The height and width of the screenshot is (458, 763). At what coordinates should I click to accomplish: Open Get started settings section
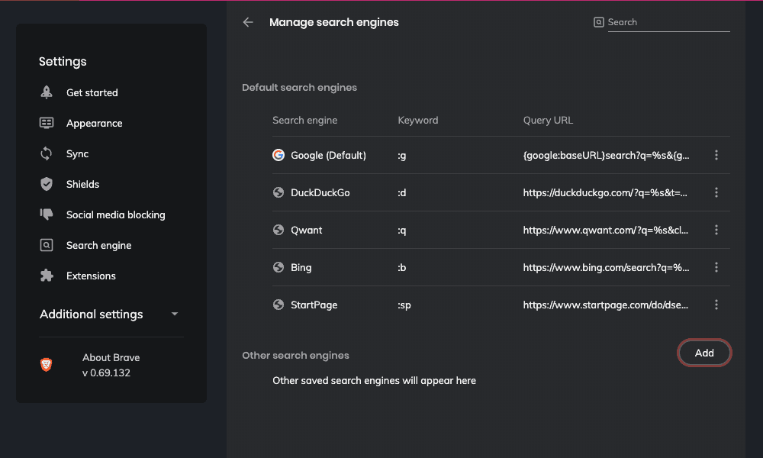92,92
